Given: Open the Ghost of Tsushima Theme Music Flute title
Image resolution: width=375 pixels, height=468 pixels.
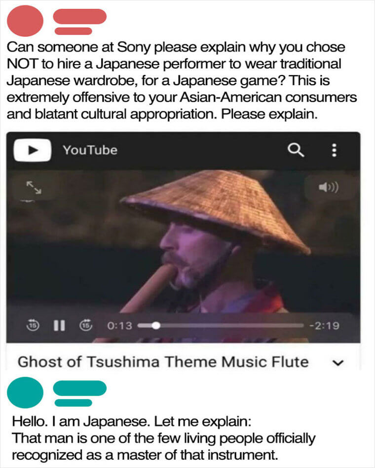Looking at the screenshot, I should point(163,362).
